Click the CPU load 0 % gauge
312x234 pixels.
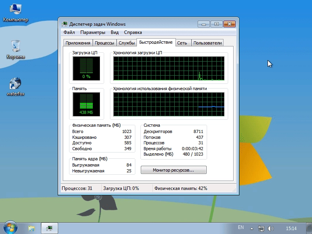[86, 69]
